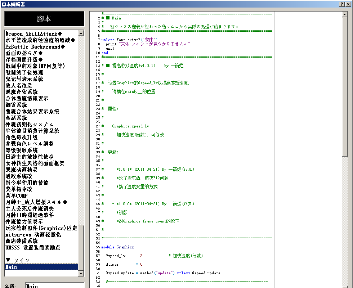Select 会話系统 script
This screenshot has height=288, width=353.
click(41, 118)
